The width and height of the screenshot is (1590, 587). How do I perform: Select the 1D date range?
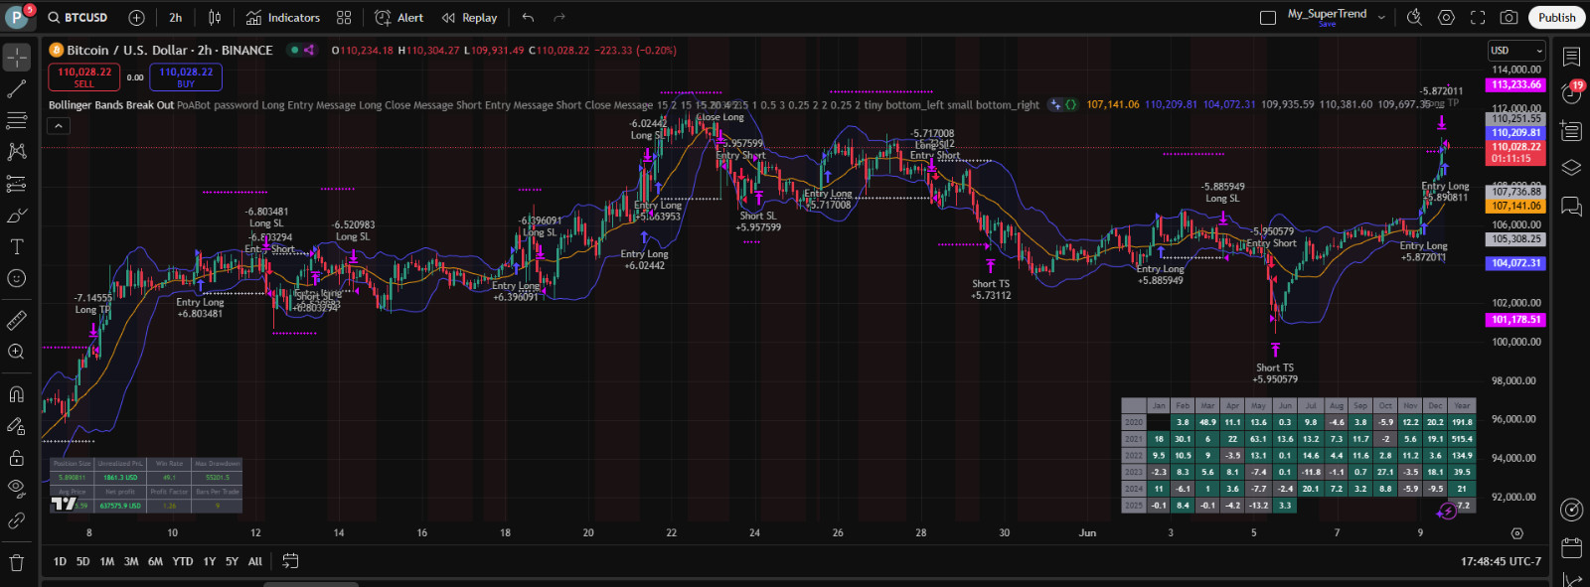pyautogui.click(x=60, y=561)
